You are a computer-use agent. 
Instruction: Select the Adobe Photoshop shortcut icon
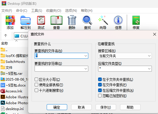pyautogui.click(x=3, y=103)
